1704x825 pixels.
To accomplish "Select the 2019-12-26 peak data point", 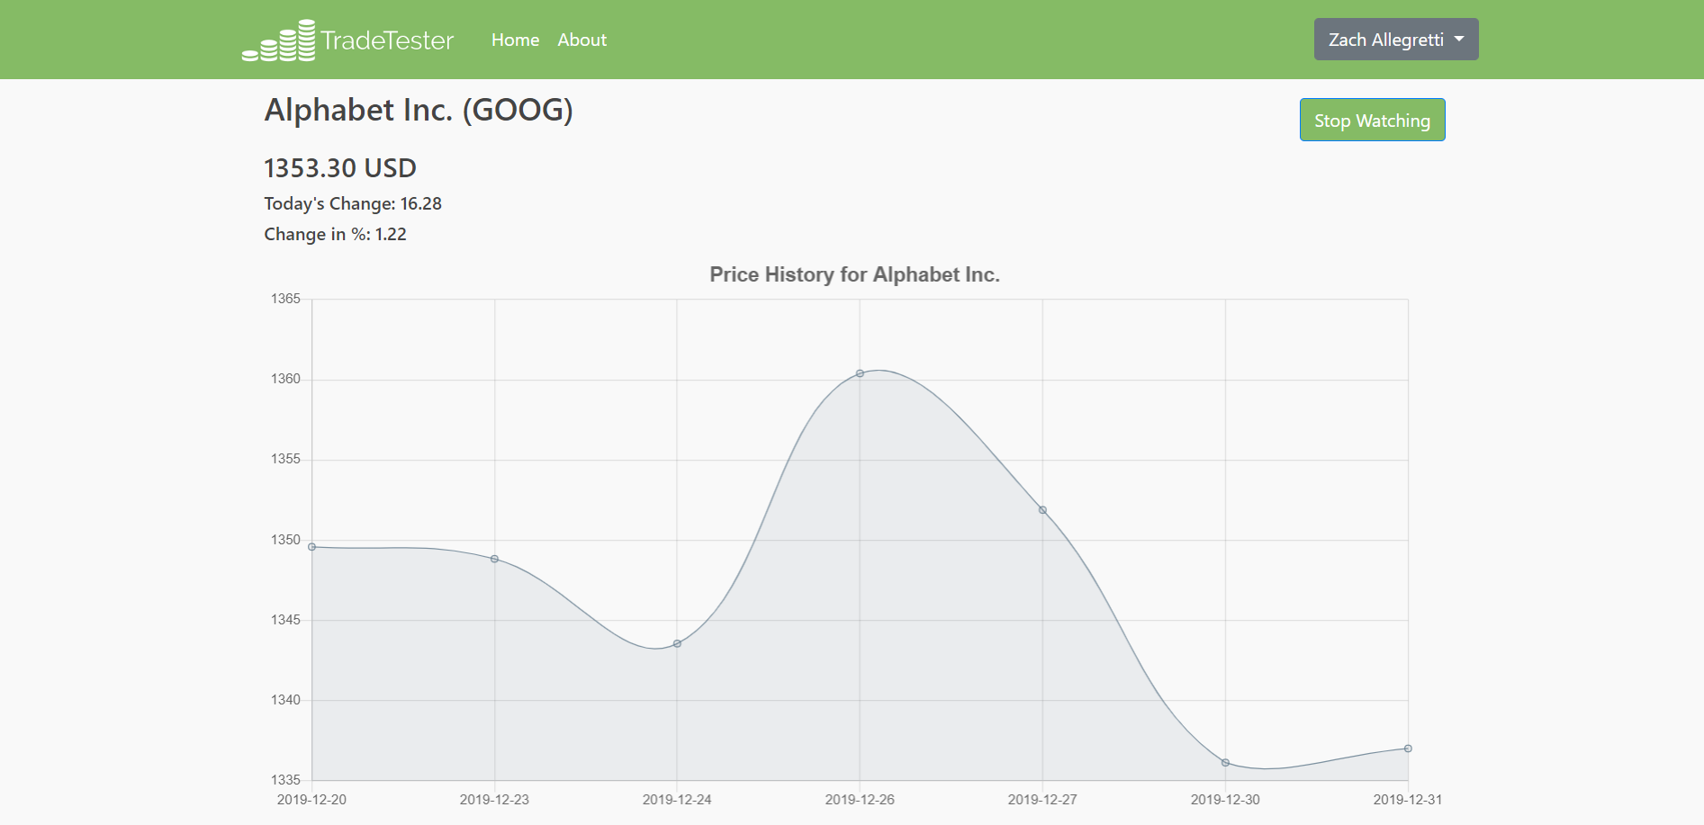I will 860,373.
